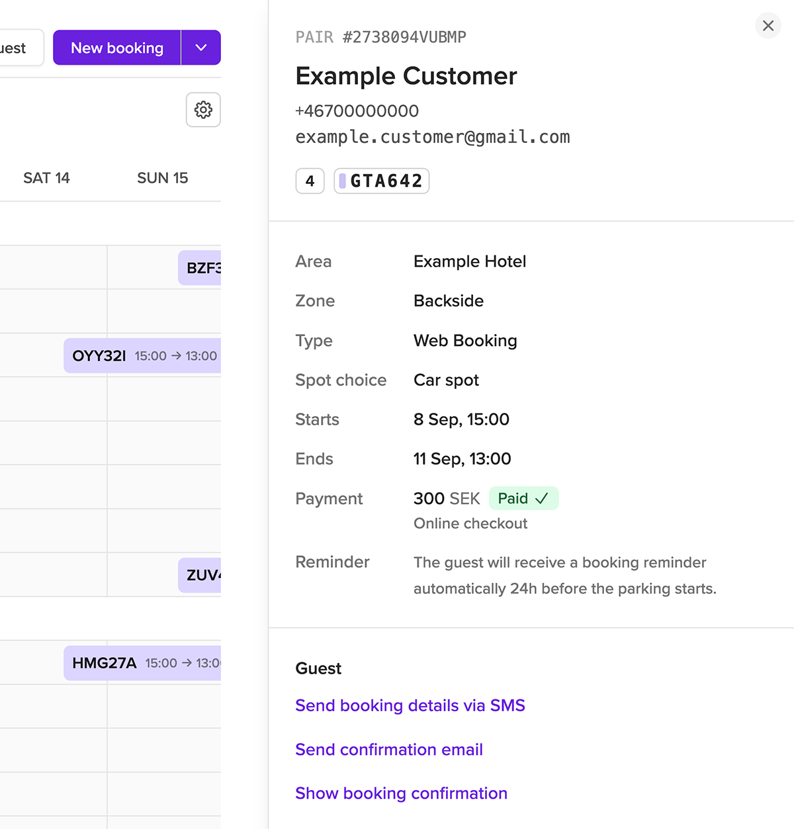
Task: Click the spot number 4 badge
Action: [x=310, y=181]
